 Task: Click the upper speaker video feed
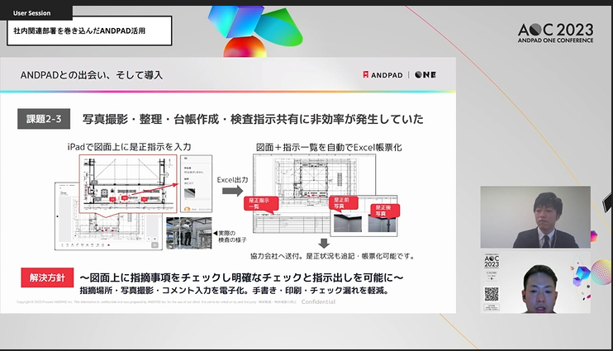(535, 217)
